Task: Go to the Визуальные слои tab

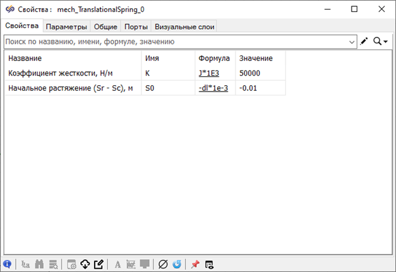Action: (x=184, y=26)
